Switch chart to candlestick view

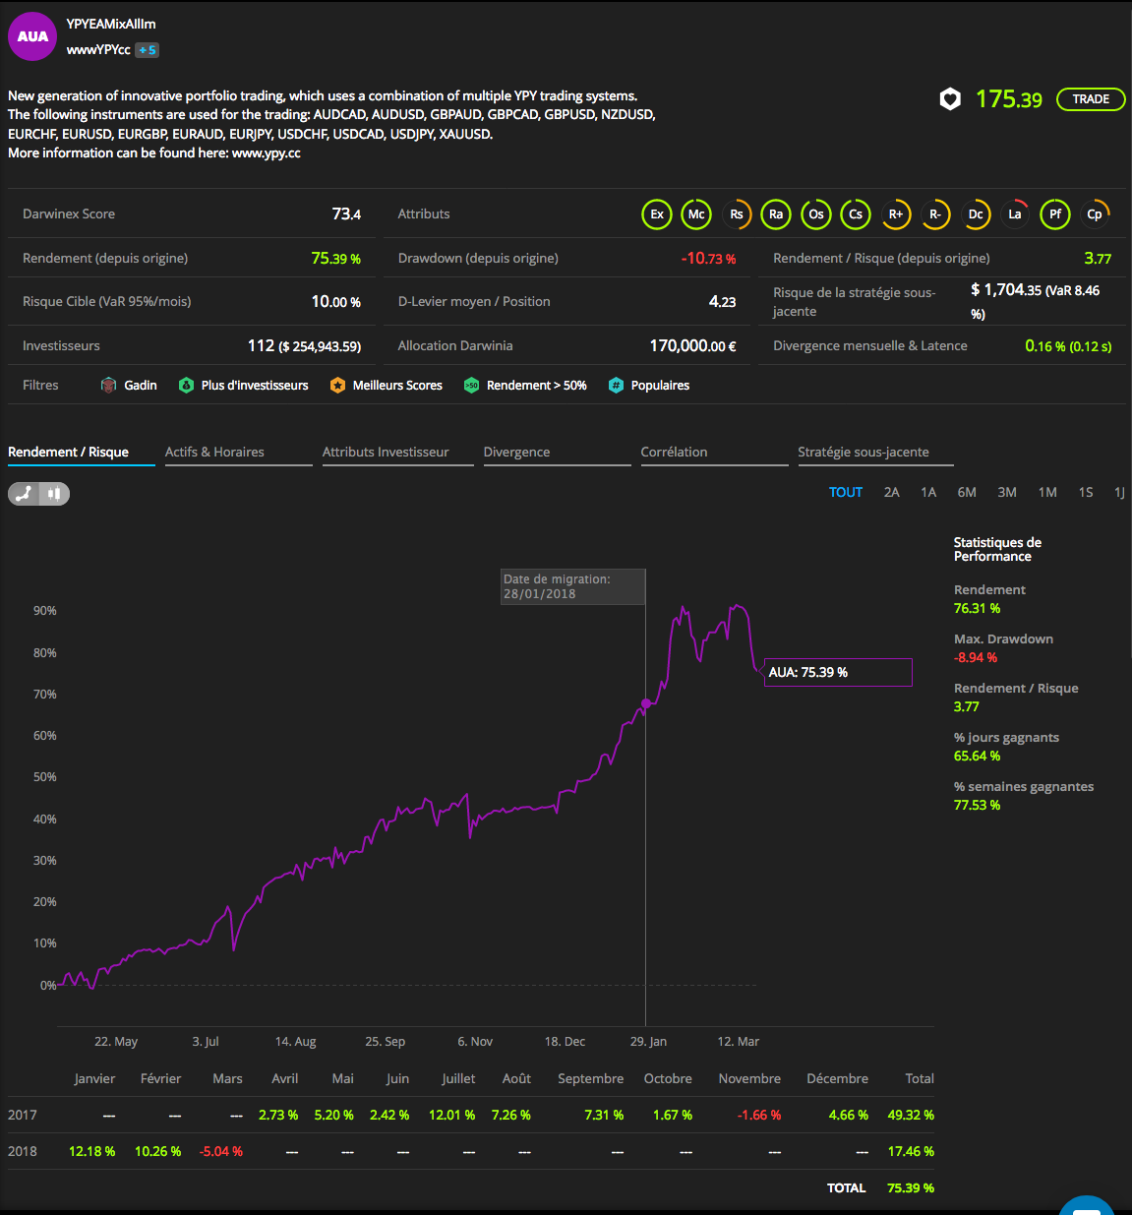(54, 494)
